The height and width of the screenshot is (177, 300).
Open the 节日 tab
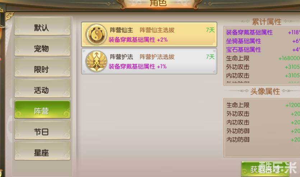pyautogui.click(x=42, y=130)
